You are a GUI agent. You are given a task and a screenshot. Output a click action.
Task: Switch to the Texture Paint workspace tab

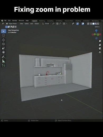coord(69,21)
